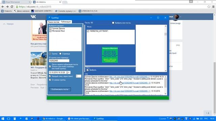Close the vk-robot.ru browser tab

tap(60, 2)
